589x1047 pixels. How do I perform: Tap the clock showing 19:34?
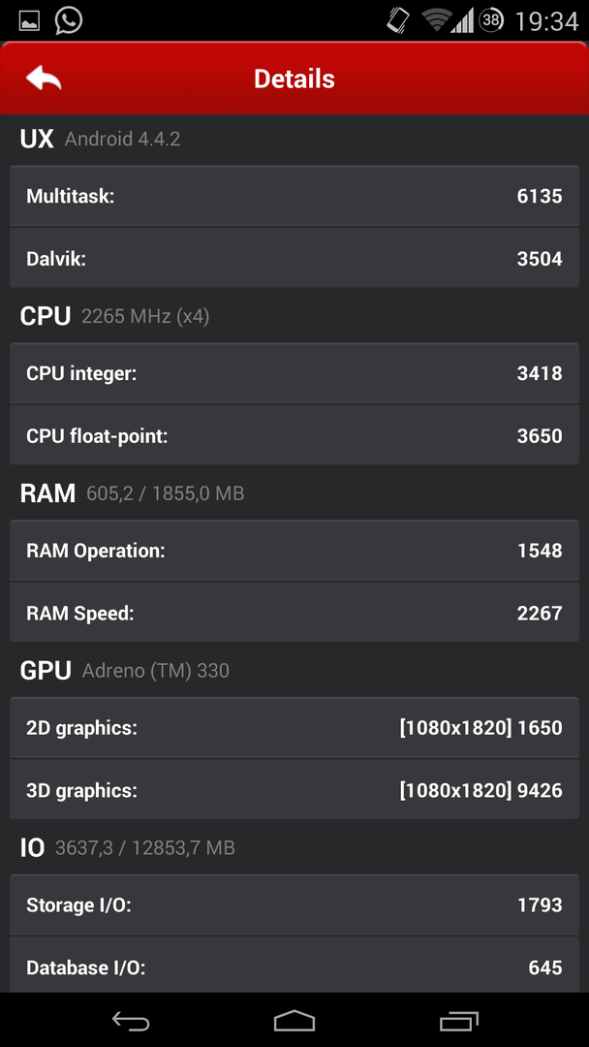547,21
